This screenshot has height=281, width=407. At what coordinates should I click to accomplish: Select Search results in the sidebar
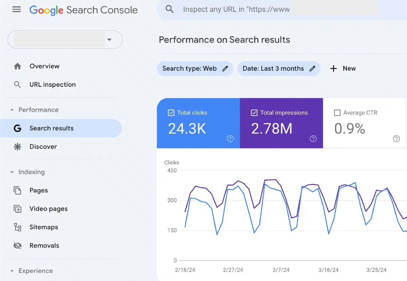point(61,128)
